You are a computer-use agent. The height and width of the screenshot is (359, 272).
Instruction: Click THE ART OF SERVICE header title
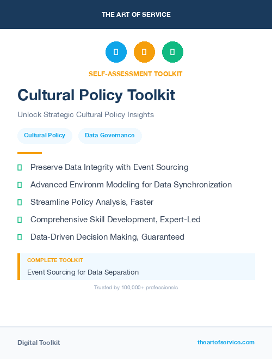tap(136, 15)
